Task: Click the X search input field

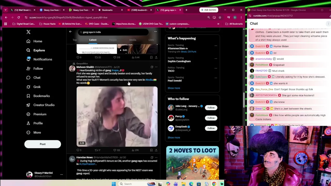Action: 114,32
